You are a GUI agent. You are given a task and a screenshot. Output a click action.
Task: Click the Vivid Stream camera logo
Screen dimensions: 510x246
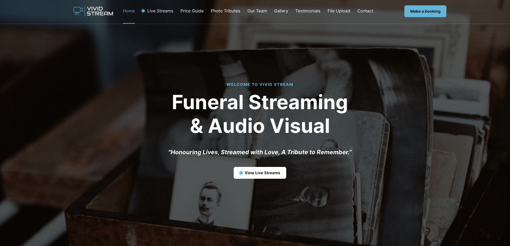(x=93, y=11)
